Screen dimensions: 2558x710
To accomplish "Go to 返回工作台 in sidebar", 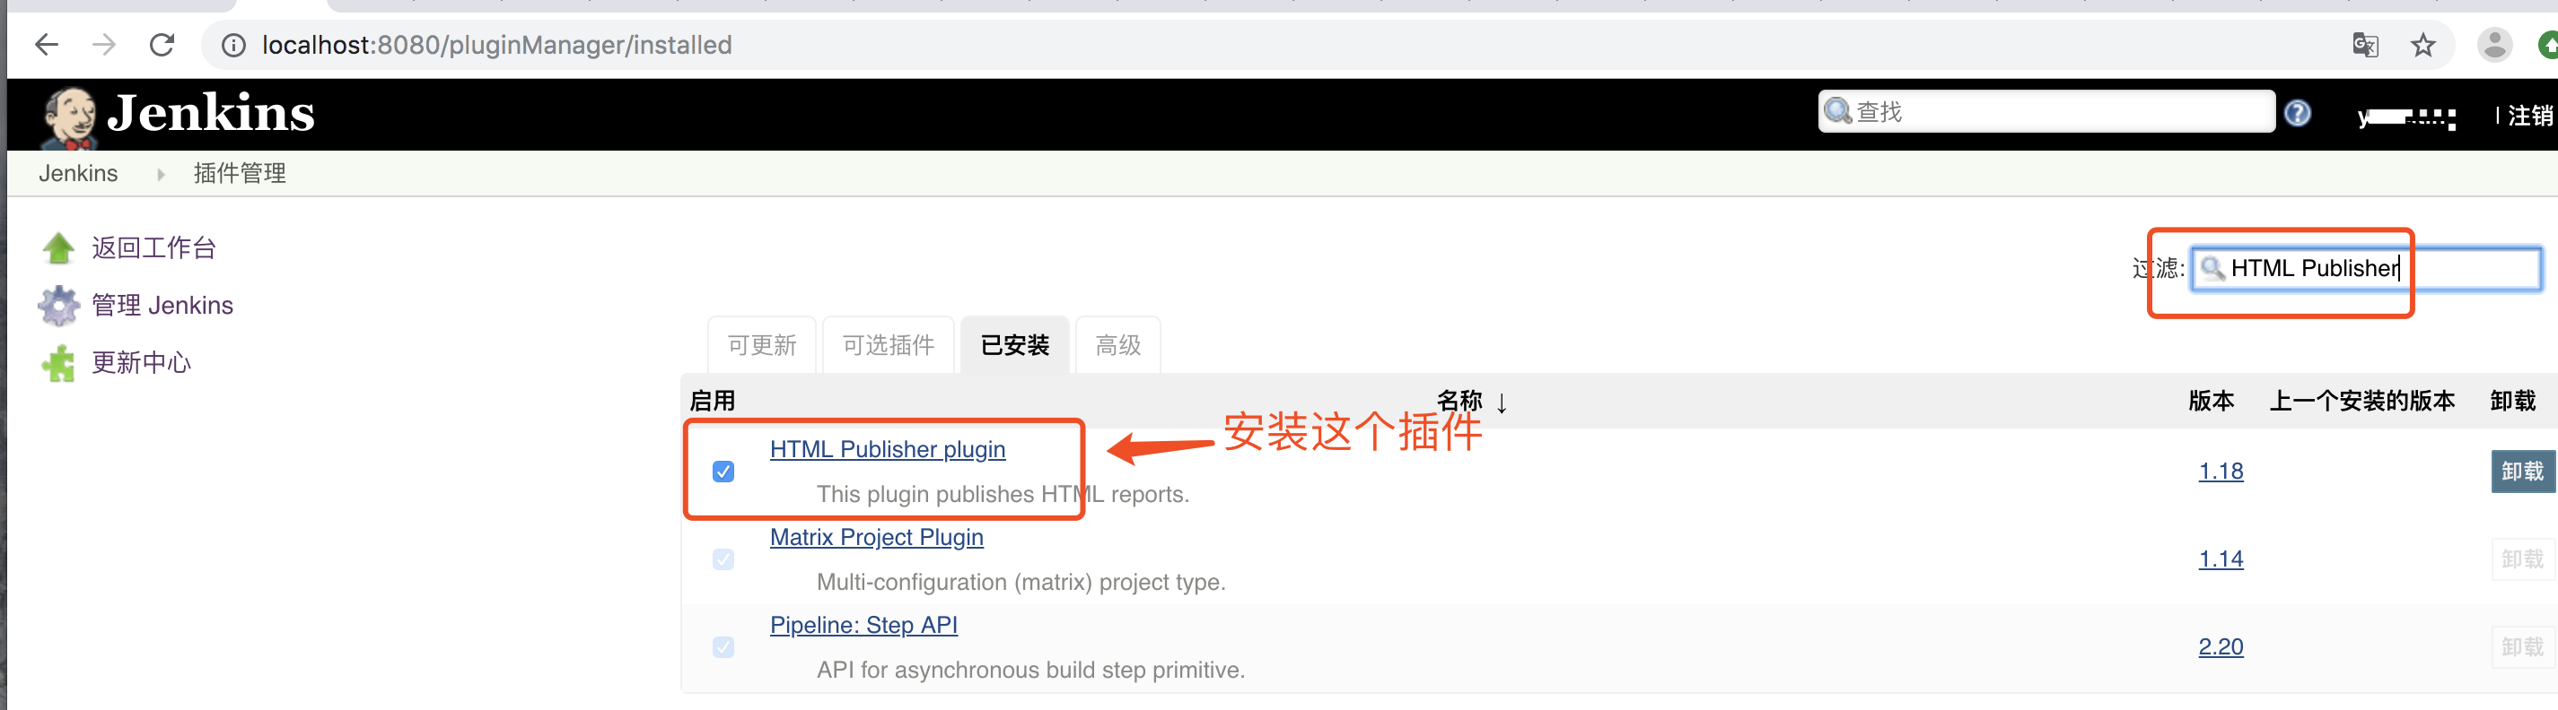I will click(x=153, y=248).
